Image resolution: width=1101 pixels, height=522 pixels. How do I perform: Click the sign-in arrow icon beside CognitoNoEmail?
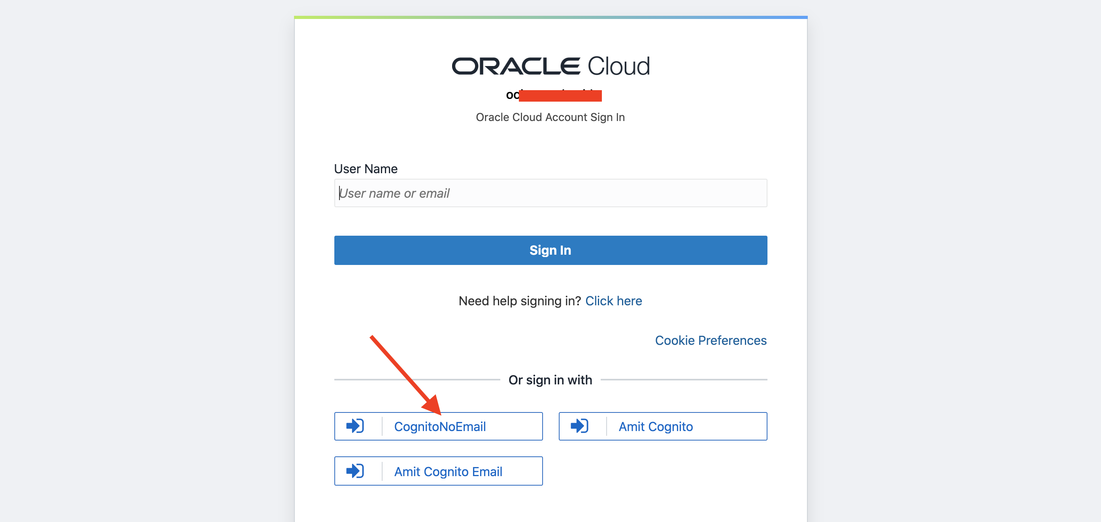[x=355, y=426]
